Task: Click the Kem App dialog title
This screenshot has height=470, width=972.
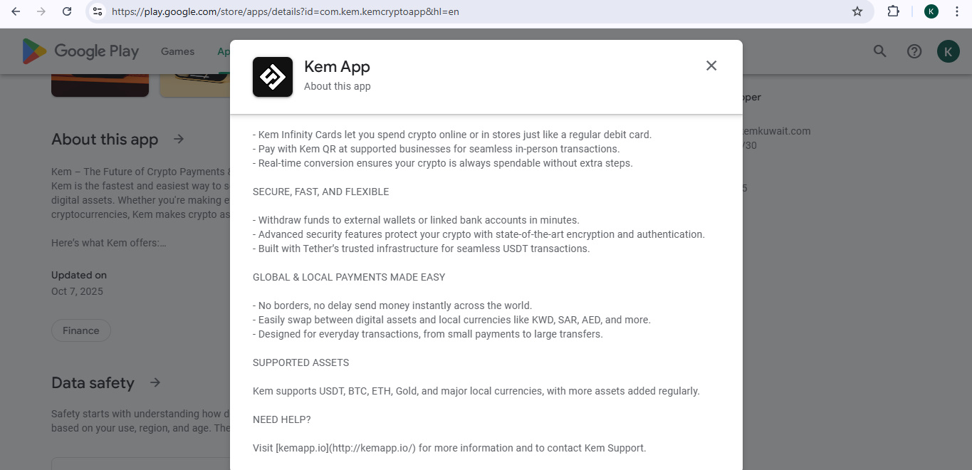Action: tap(337, 67)
